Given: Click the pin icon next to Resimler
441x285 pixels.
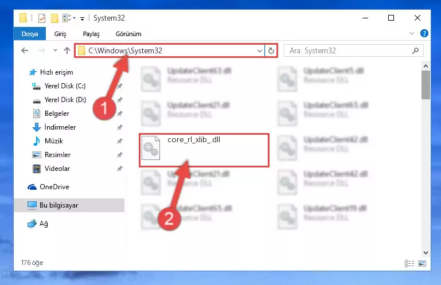Looking at the screenshot, I should [x=120, y=155].
